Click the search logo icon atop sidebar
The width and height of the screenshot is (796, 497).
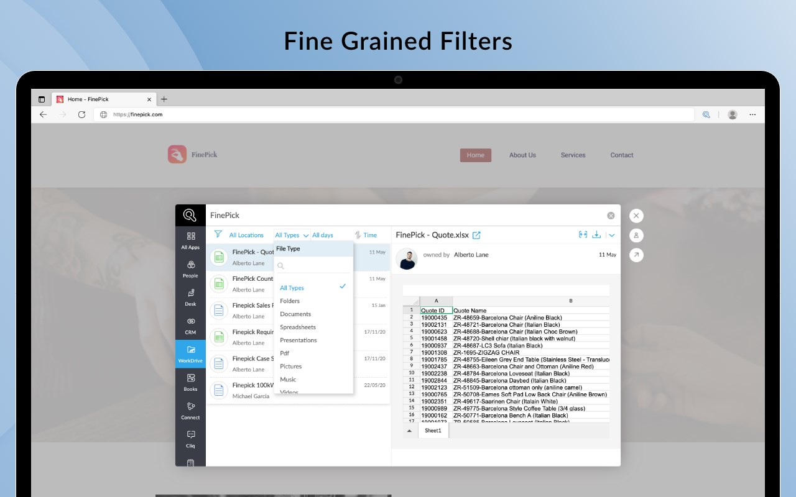tap(190, 216)
